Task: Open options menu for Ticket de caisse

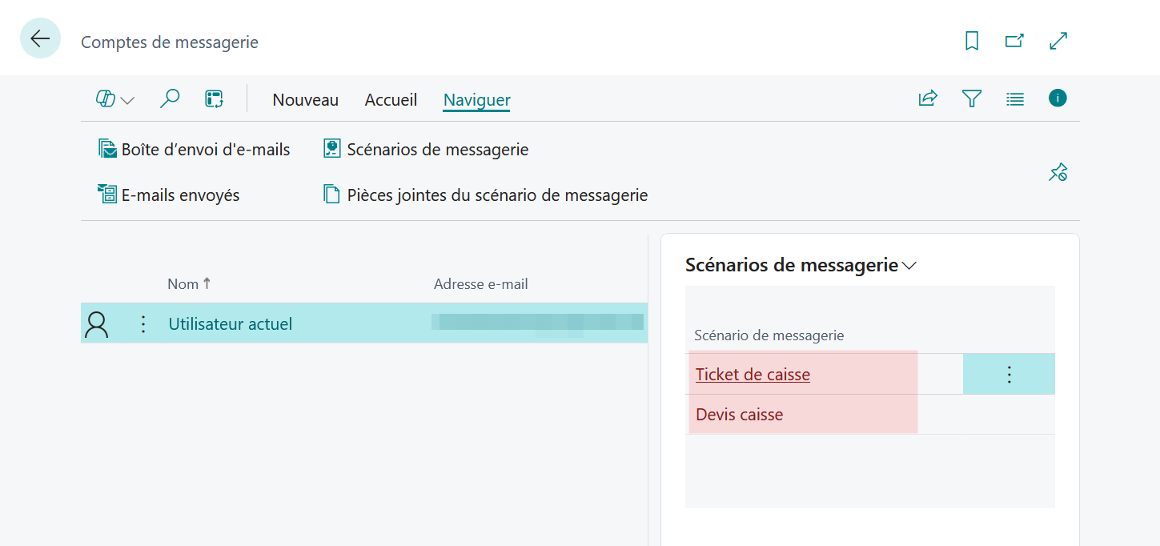Action: click(x=1009, y=374)
